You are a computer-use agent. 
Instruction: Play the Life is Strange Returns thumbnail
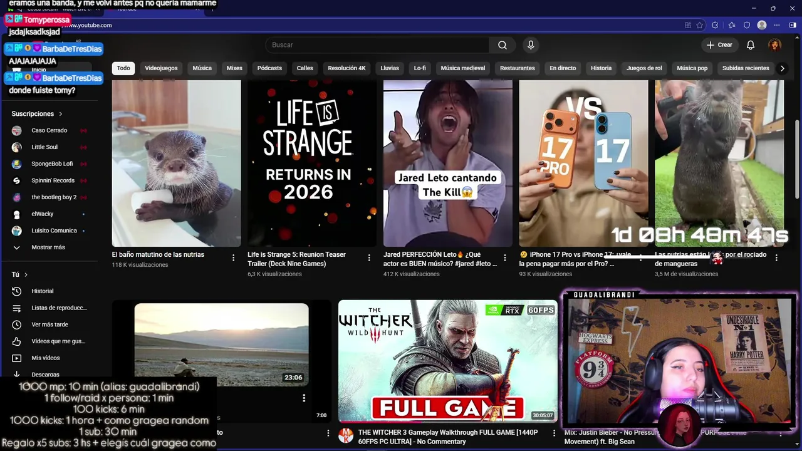(x=312, y=163)
